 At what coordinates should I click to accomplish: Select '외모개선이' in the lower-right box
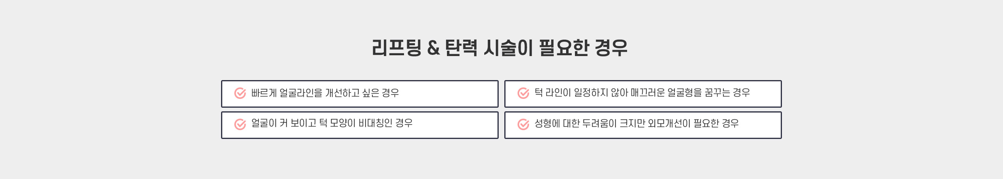click(669, 123)
